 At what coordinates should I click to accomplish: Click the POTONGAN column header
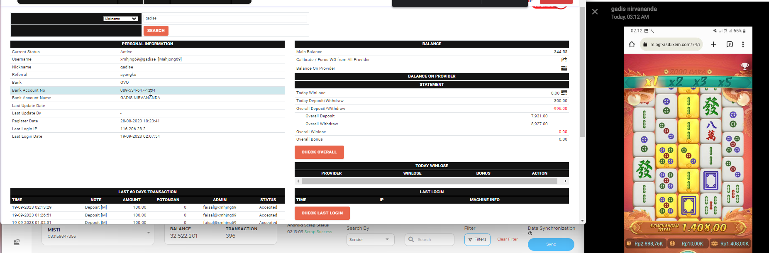pyautogui.click(x=168, y=200)
